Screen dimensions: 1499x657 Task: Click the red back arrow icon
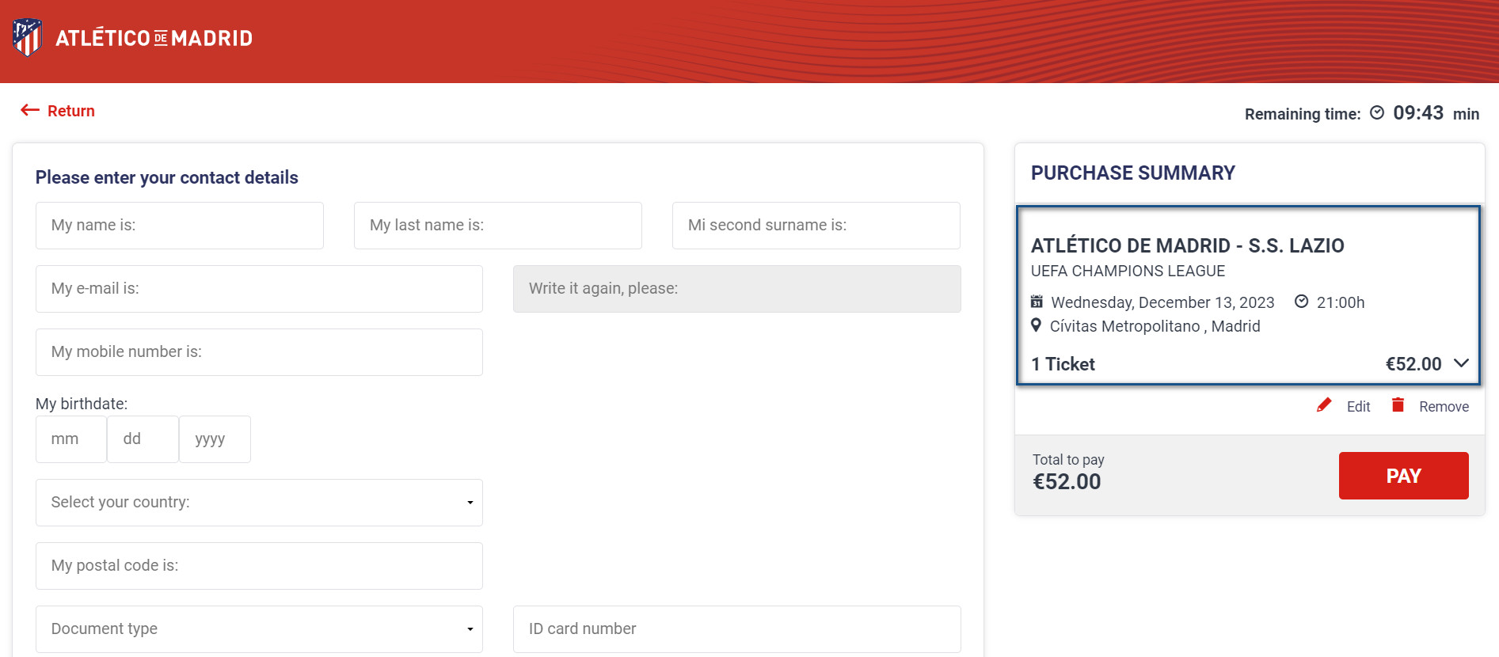tap(30, 110)
